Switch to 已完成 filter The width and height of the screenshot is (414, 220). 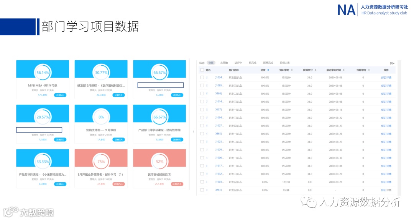pos(253,63)
